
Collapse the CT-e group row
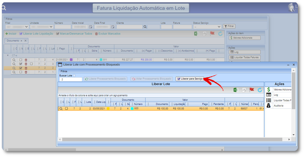[8, 56]
